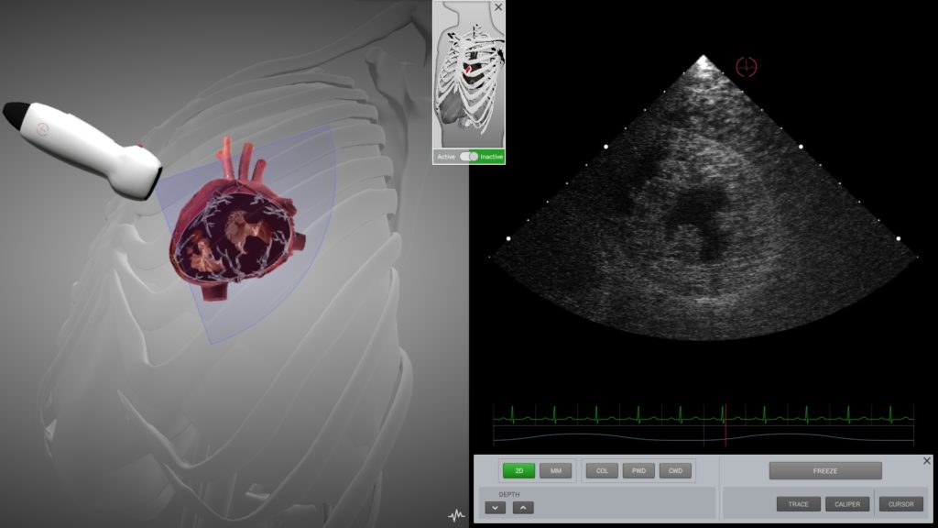Activate PWD pulsed wave Doppler
The image size is (938, 528).
pos(638,471)
